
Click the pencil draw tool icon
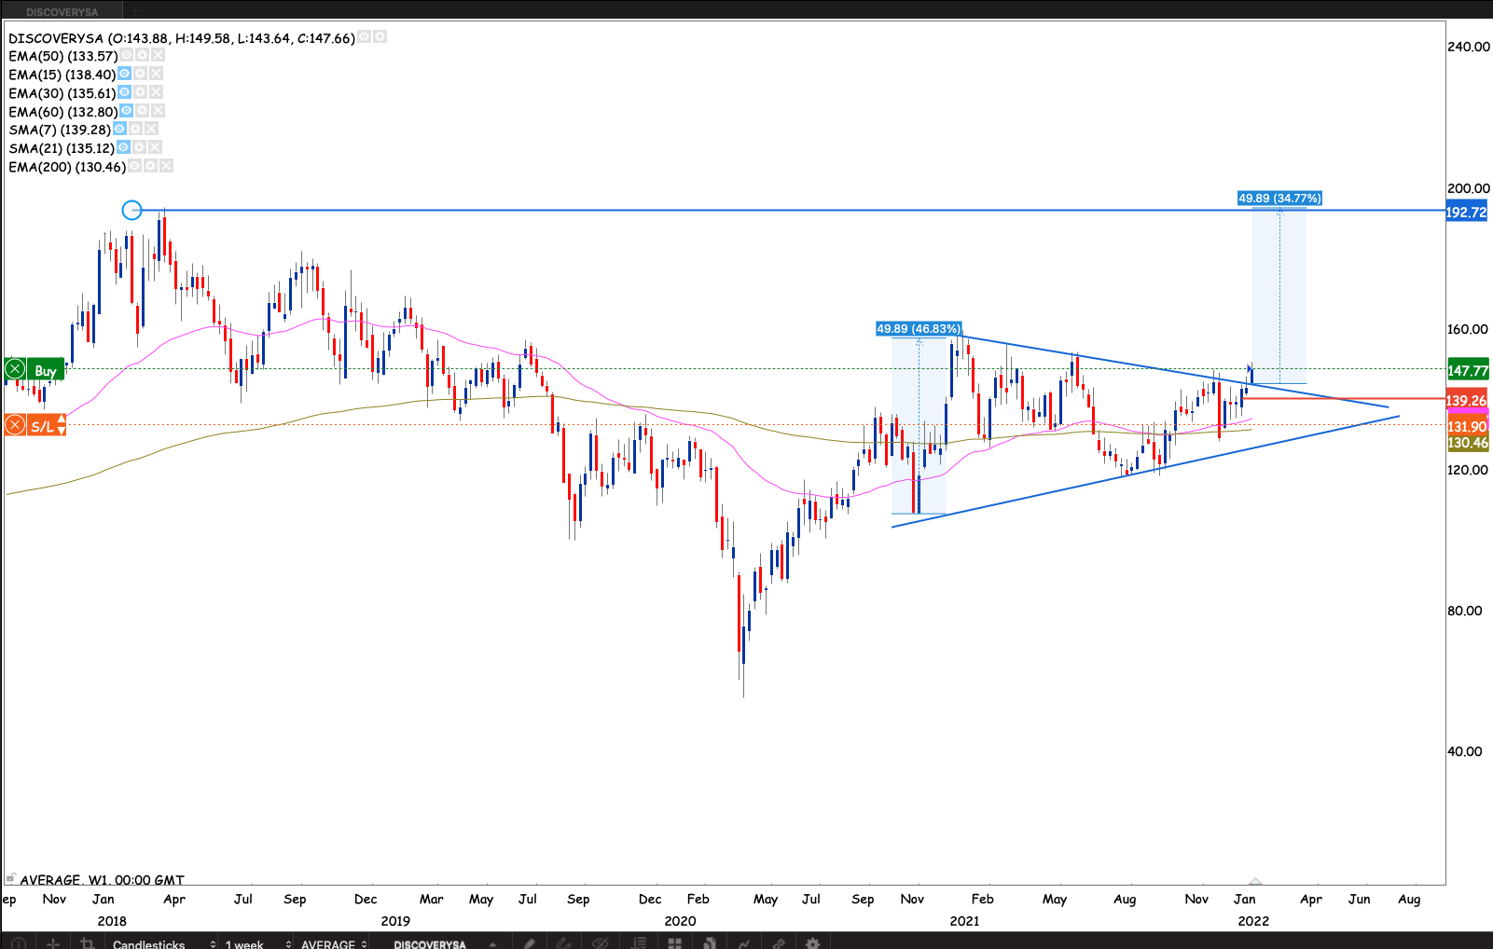point(530,943)
